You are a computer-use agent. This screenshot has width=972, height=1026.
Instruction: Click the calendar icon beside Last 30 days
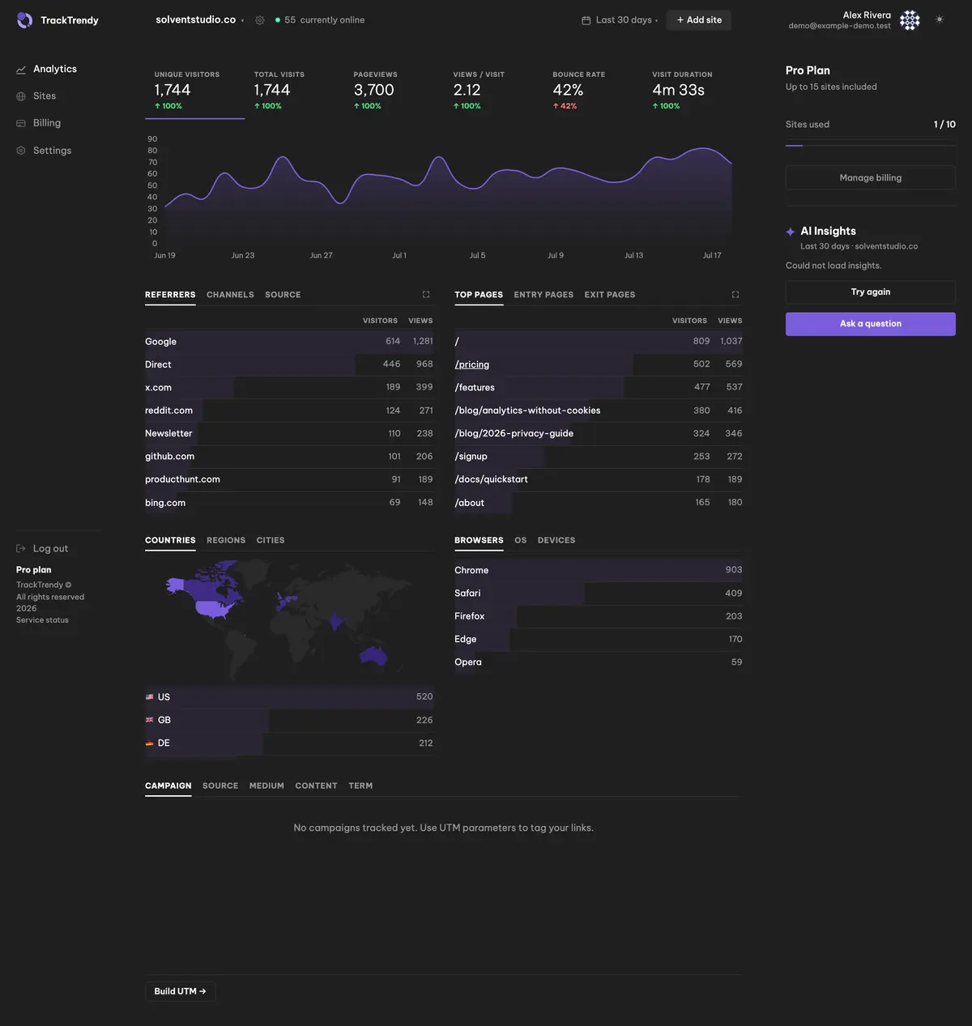[586, 20]
